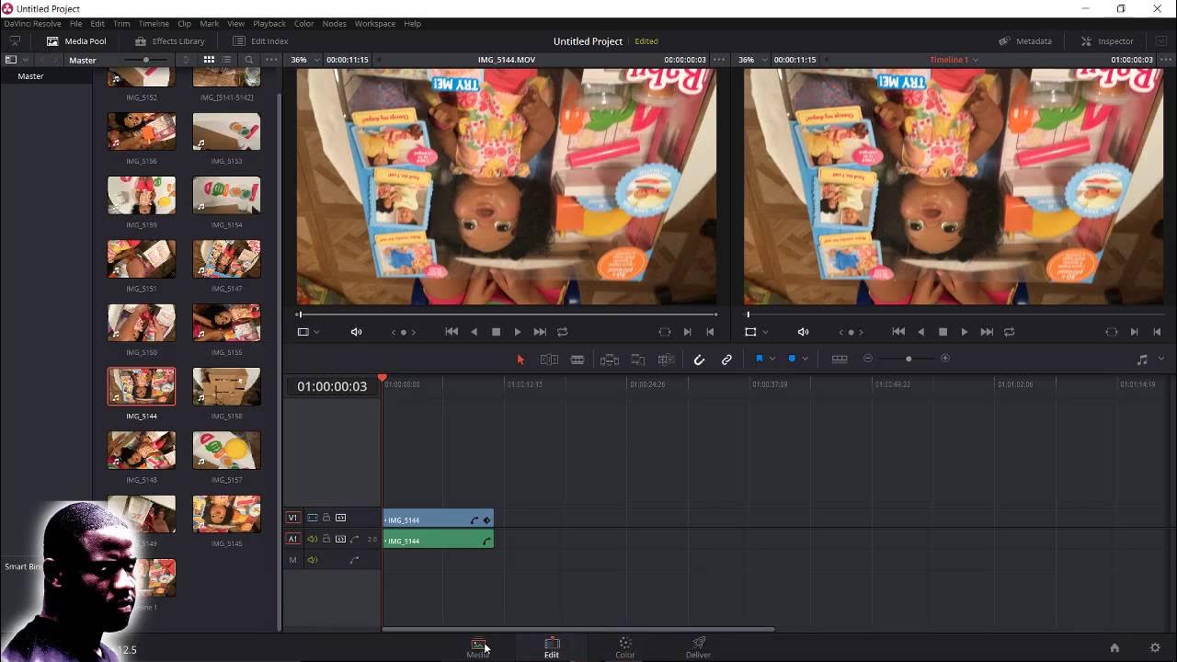This screenshot has width=1177, height=662.
Task: Open the Workspace menu
Action: [375, 24]
